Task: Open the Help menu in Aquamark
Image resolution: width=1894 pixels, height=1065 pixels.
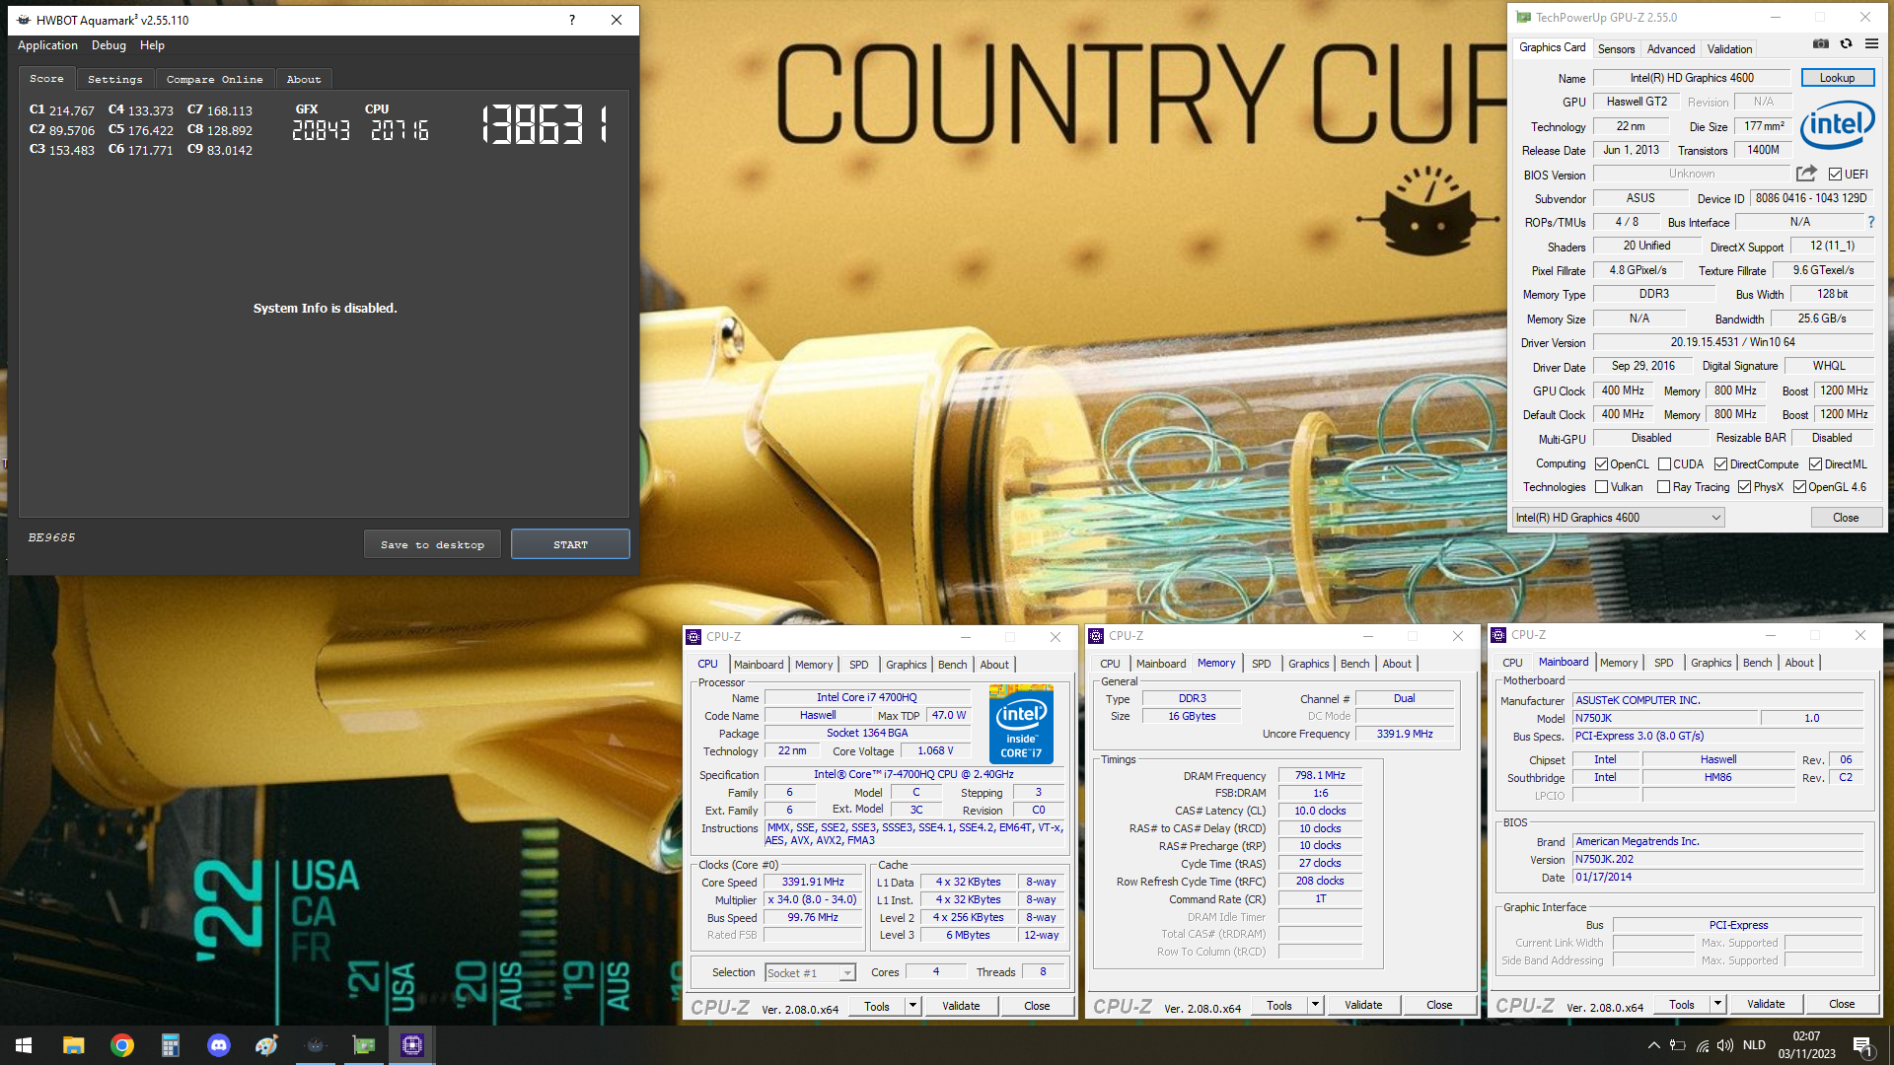Action: click(152, 45)
